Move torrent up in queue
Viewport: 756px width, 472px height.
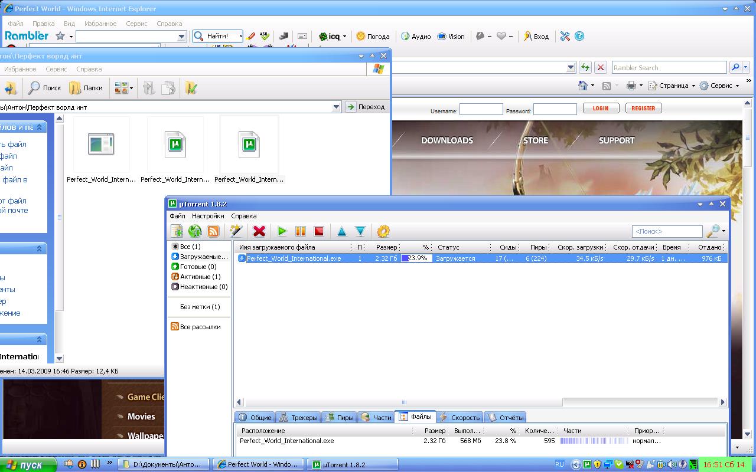pos(341,231)
